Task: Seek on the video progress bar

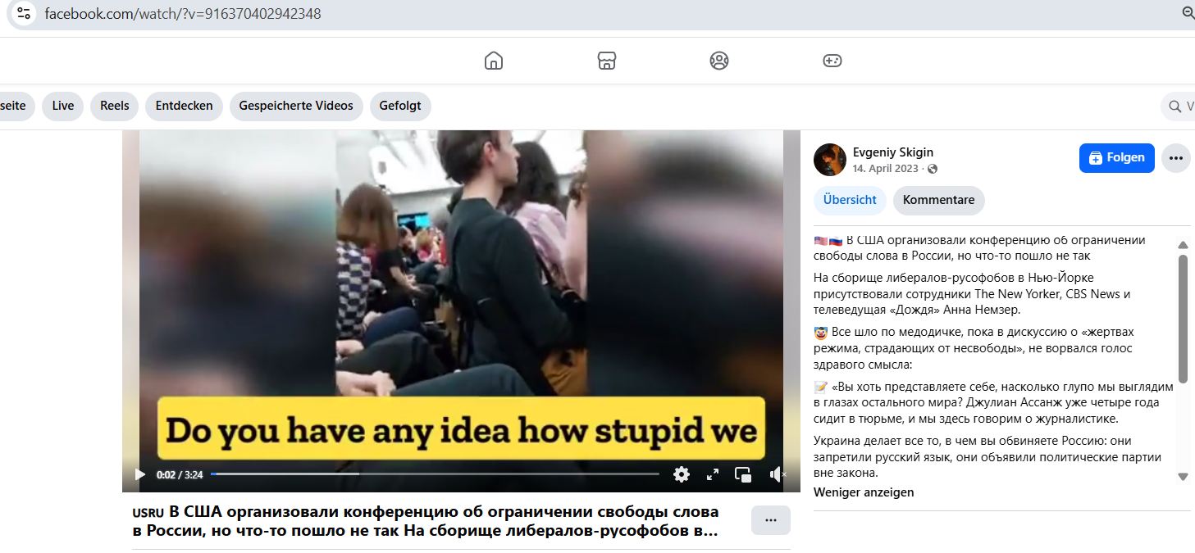Action: (x=435, y=474)
